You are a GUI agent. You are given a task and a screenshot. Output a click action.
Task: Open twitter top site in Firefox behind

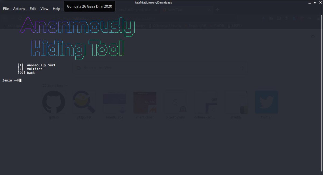coord(266,105)
